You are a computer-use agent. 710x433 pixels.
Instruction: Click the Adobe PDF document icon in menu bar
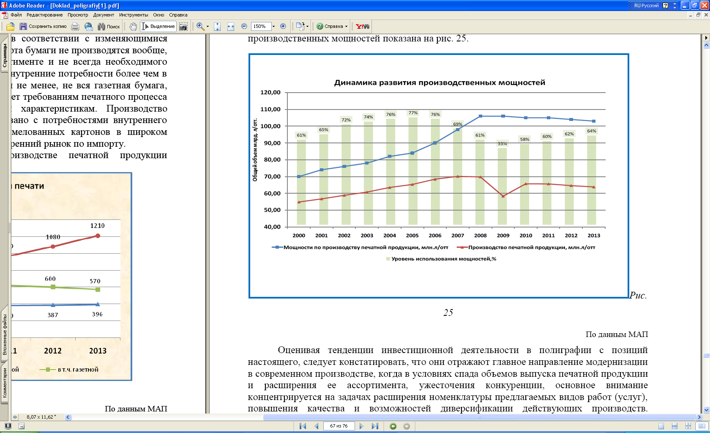pos(5,15)
